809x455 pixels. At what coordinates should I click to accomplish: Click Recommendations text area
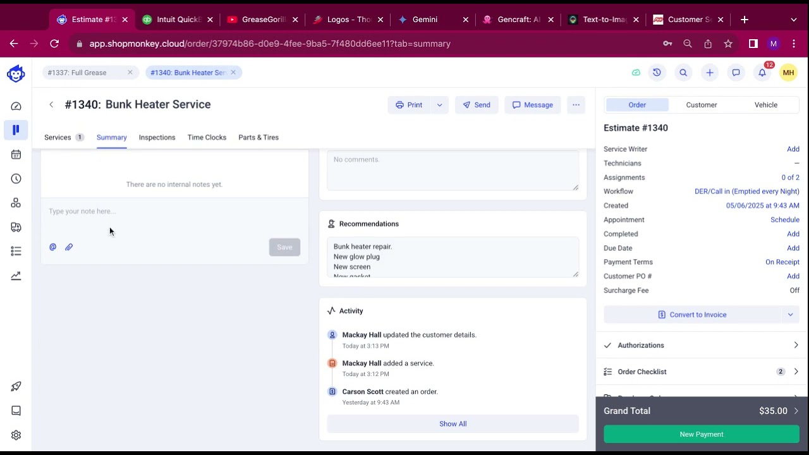(453, 258)
